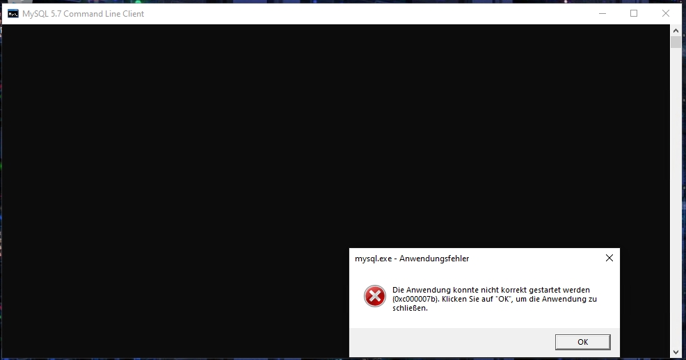Close the mysql.exe Anwendungsfehler dialog

[x=609, y=259]
